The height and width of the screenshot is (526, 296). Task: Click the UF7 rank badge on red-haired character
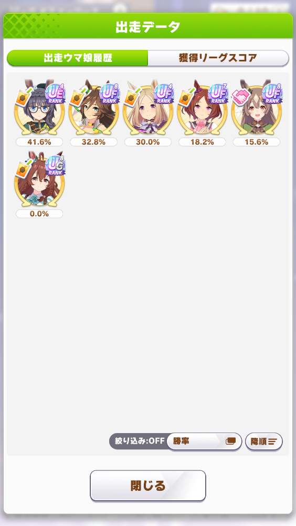click(218, 94)
